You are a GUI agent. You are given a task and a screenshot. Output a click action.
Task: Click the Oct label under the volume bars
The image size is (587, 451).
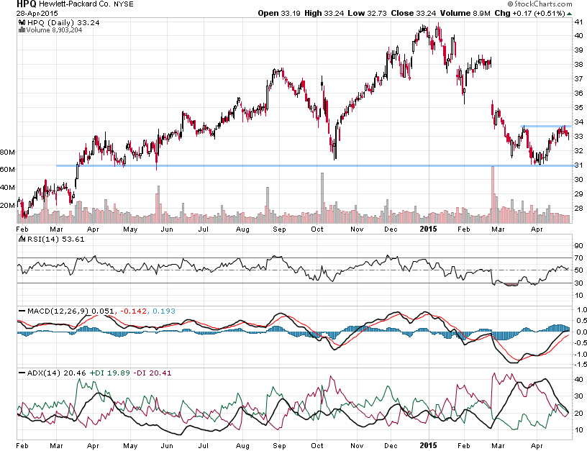pos(317,229)
